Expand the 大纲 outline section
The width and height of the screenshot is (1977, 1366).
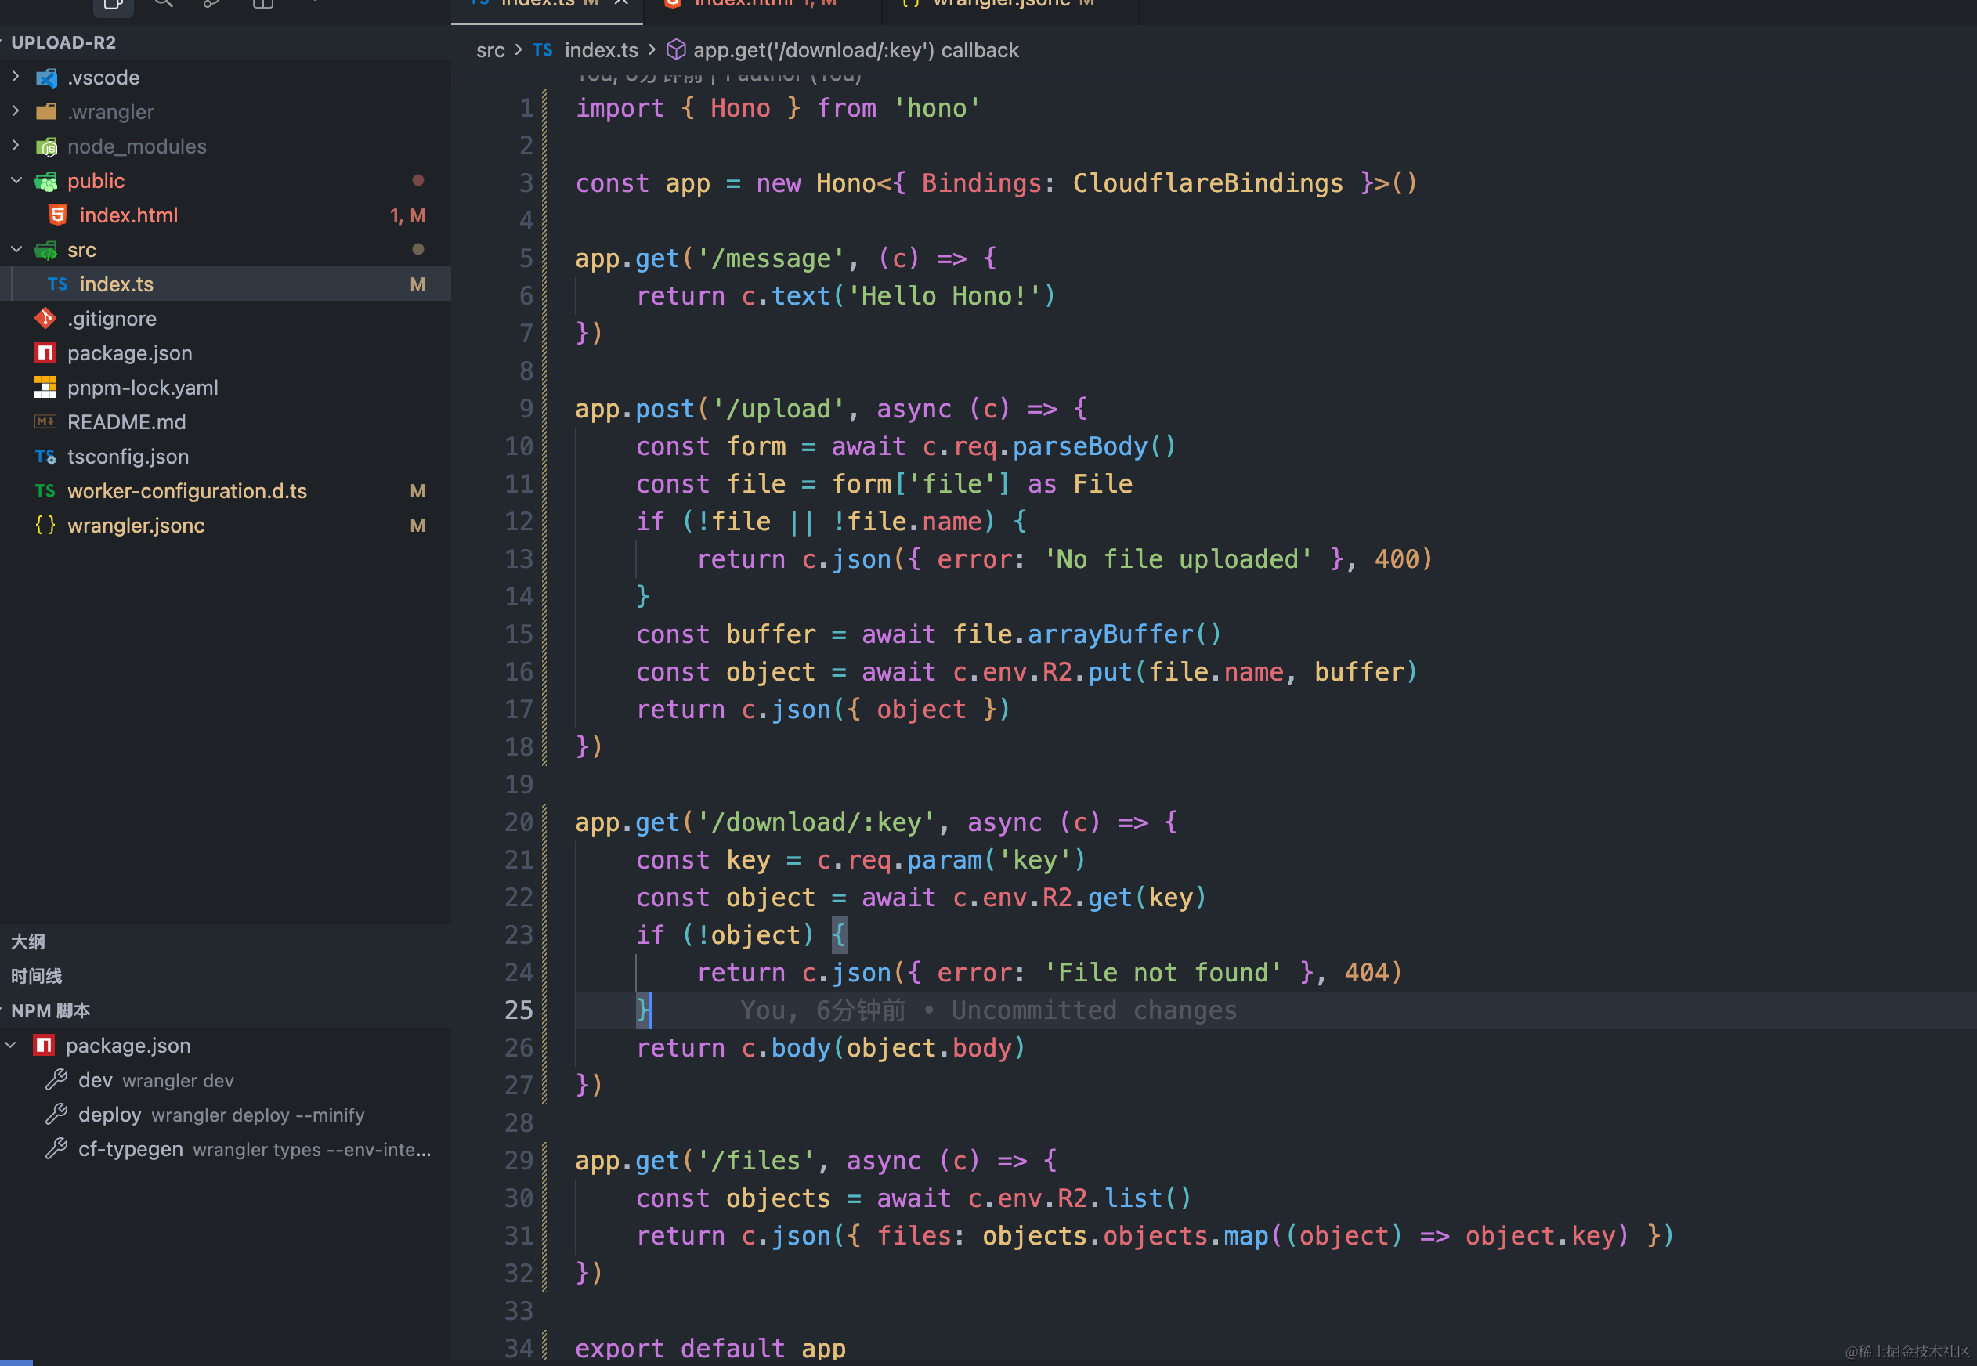pos(27,941)
